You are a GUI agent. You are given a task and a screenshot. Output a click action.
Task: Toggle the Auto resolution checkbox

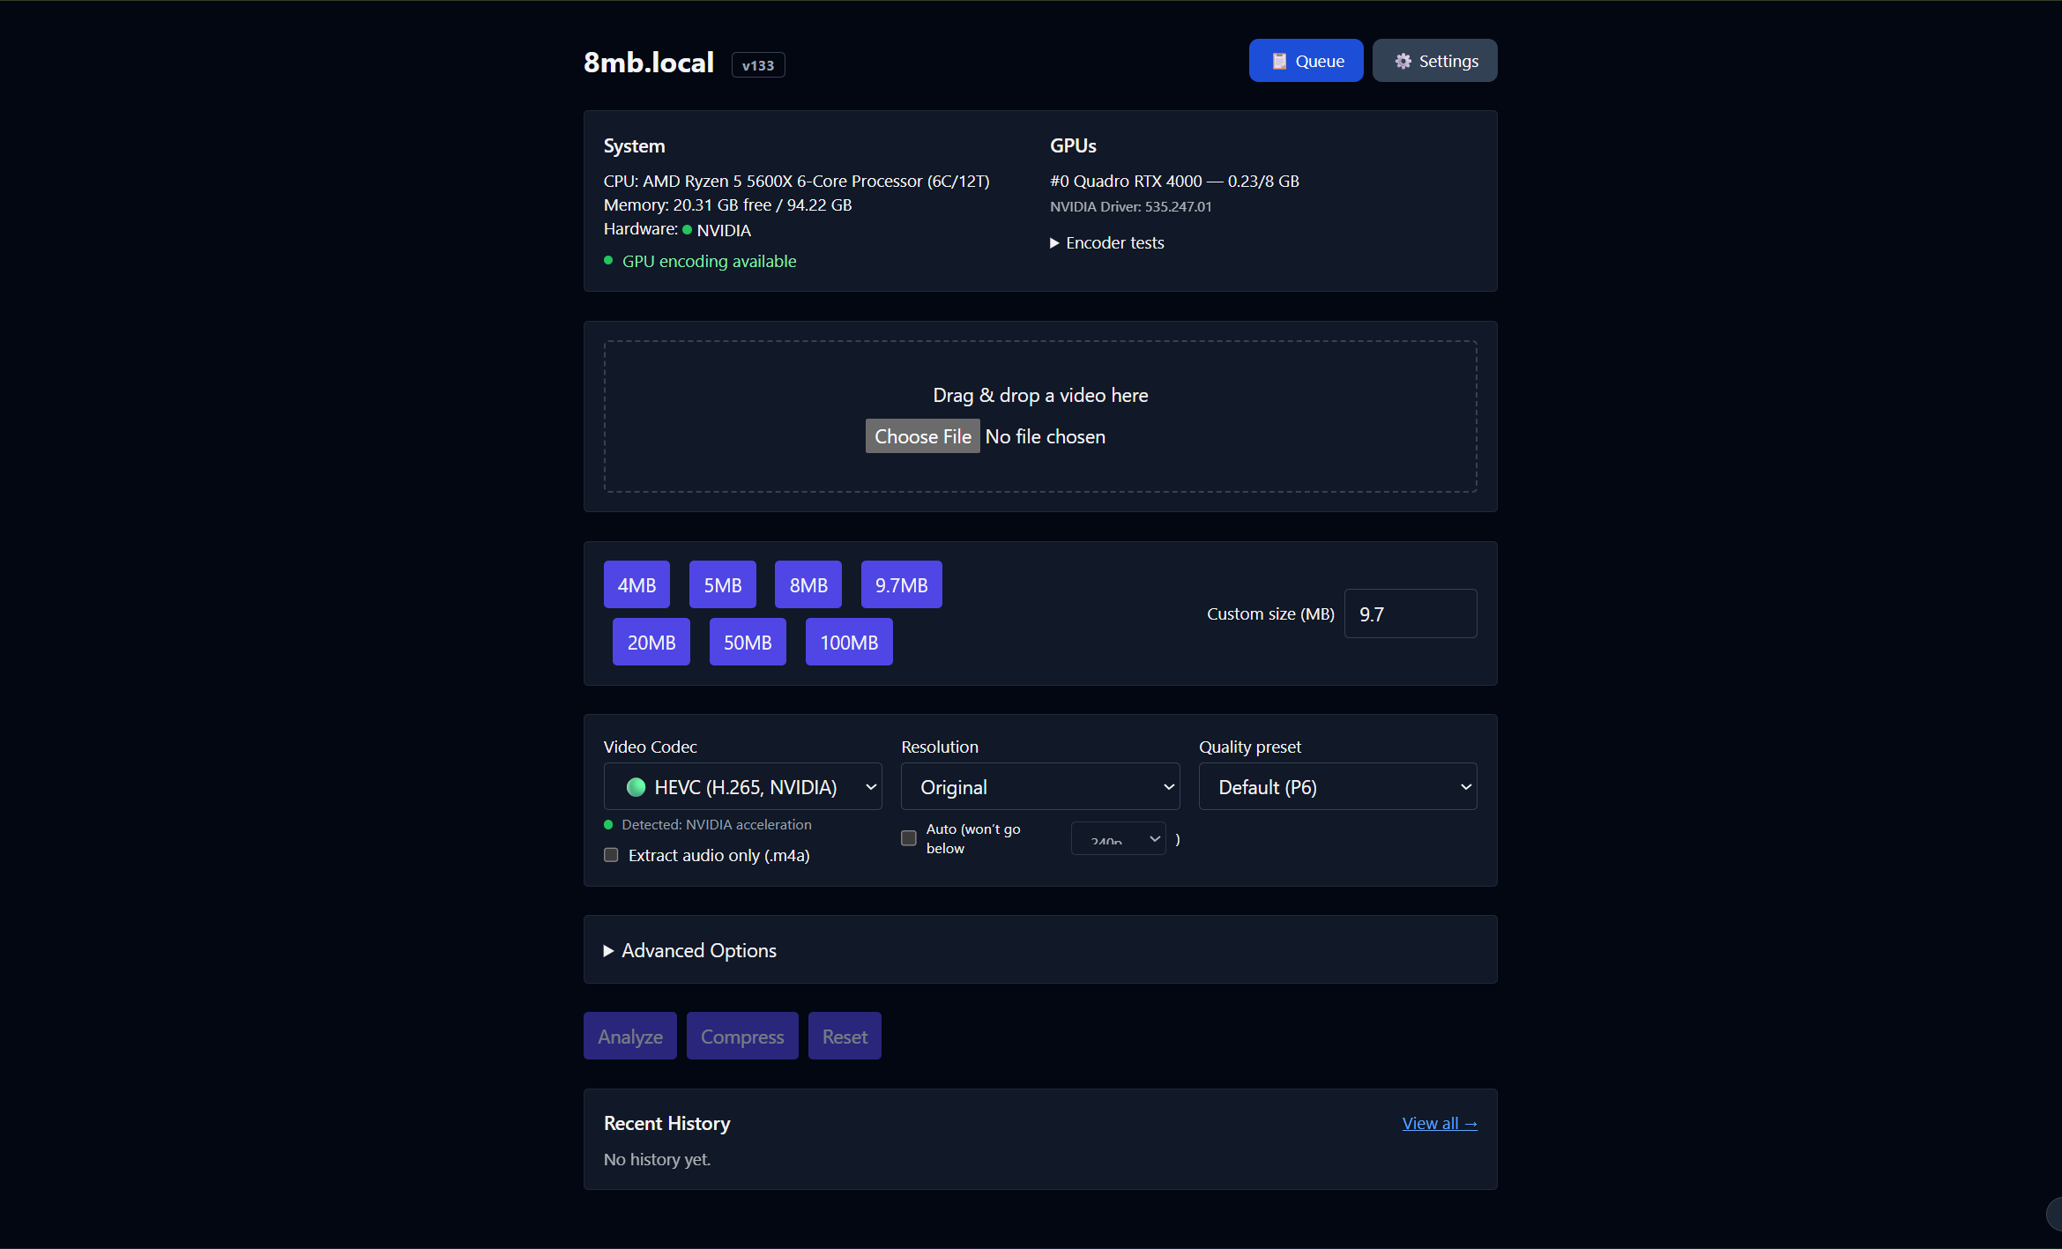click(909, 838)
